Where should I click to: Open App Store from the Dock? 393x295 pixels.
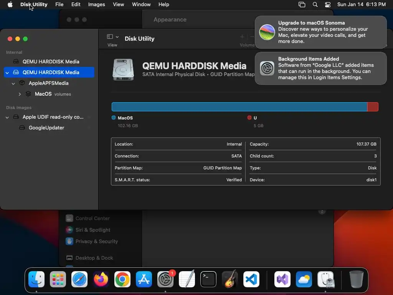pyautogui.click(x=144, y=279)
